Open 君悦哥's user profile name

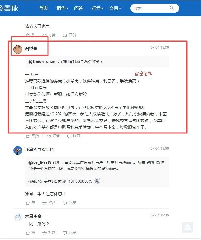pyautogui.click(x=31, y=49)
